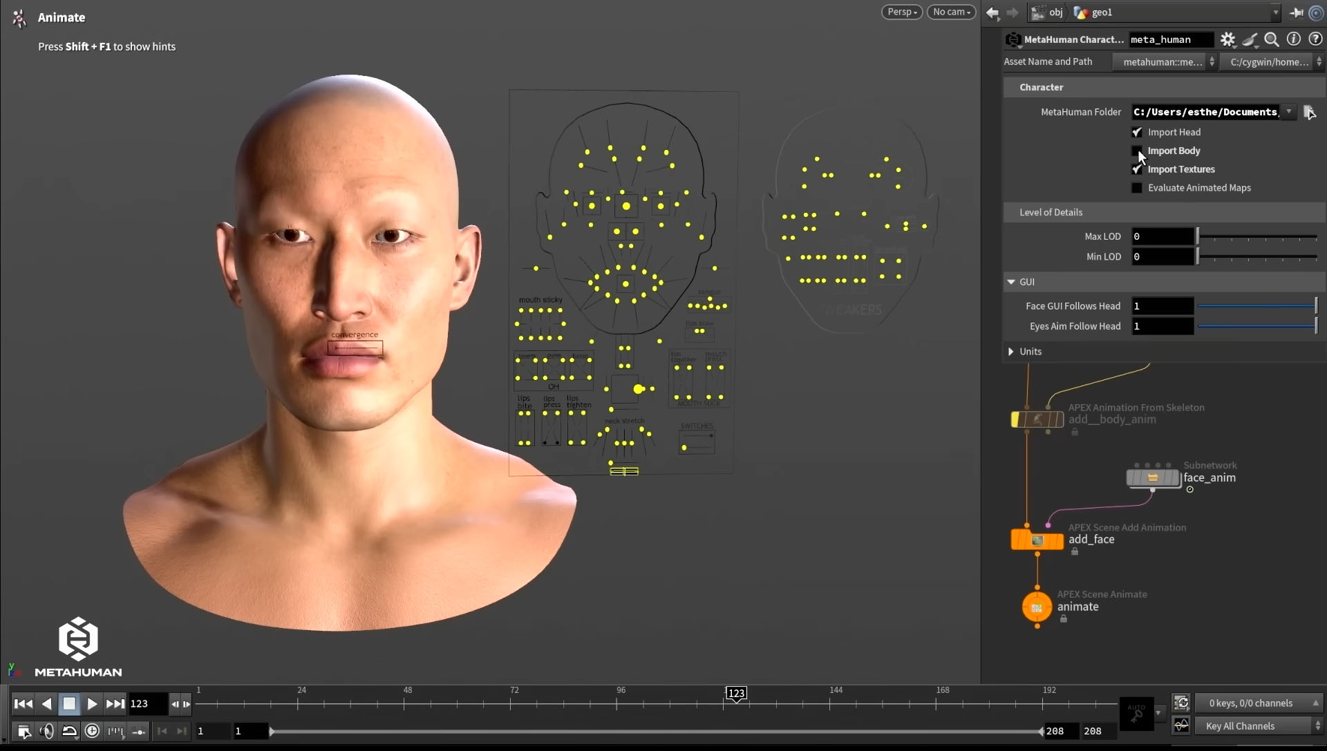This screenshot has width=1327, height=751.
Task: Toggle the Import Body checkbox
Action: pos(1137,151)
